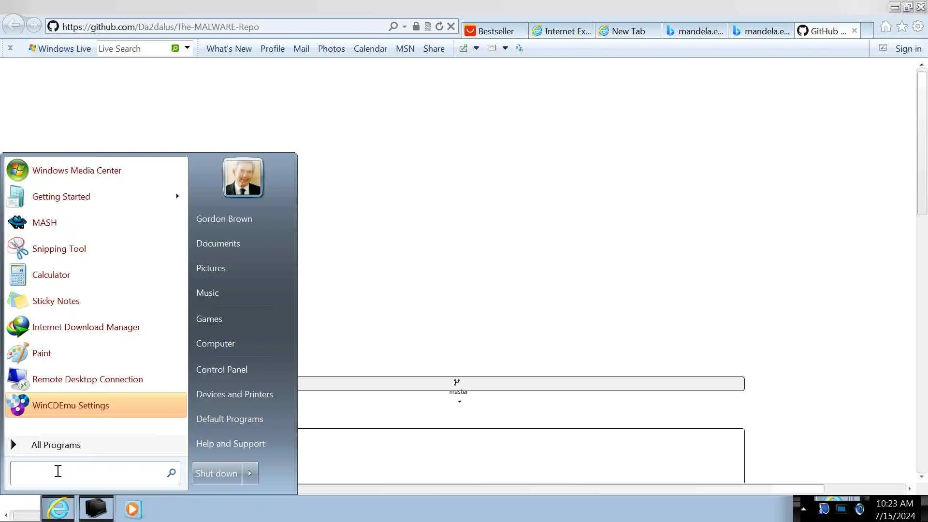Image resolution: width=928 pixels, height=522 pixels.
Task: Click the browser refresh icon
Action: [439, 27]
